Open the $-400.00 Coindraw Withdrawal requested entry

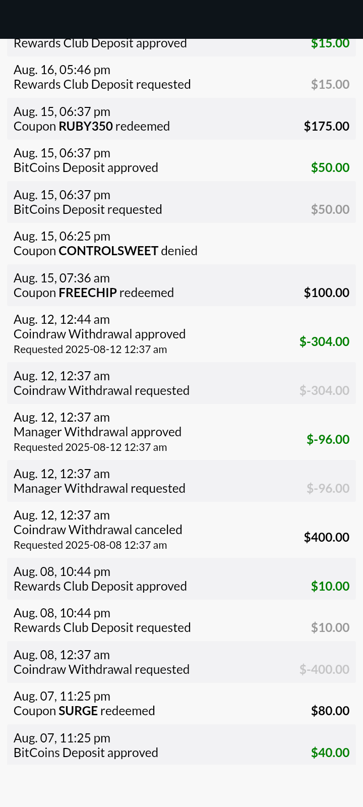tap(181, 662)
